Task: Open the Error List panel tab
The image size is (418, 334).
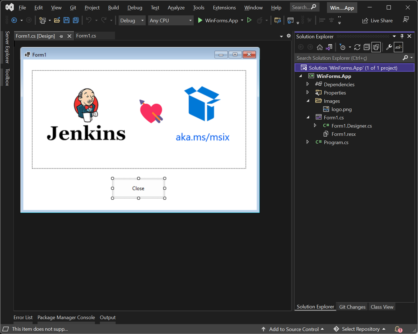Action: coord(23,317)
